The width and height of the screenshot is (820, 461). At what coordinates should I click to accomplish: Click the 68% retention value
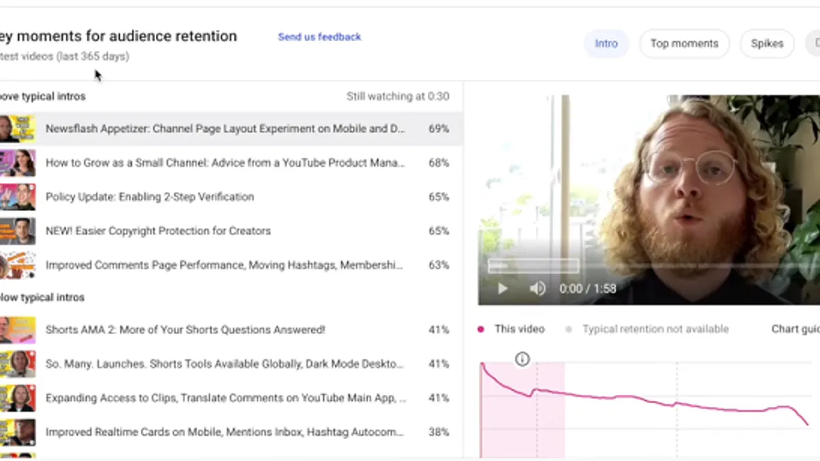point(439,163)
